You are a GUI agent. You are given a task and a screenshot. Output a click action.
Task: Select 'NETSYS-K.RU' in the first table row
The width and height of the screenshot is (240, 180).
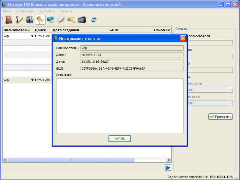[x=40, y=36]
